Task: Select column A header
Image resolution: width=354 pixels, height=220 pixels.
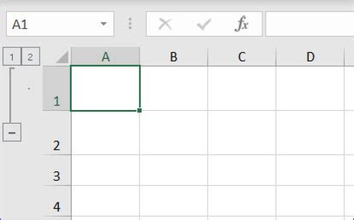Action: [x=105, y=57]
